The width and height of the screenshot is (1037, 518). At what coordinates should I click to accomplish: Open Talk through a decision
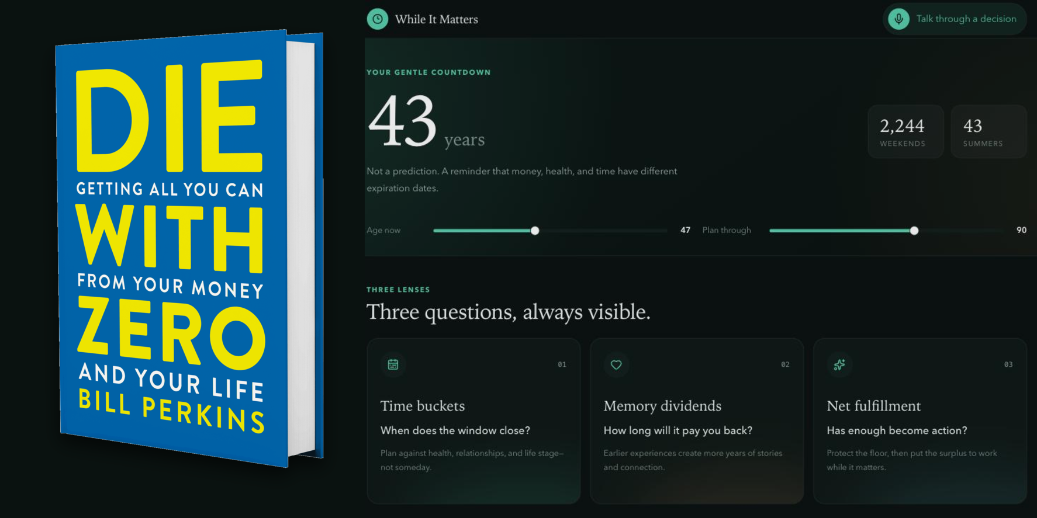[x=955, y=19]
